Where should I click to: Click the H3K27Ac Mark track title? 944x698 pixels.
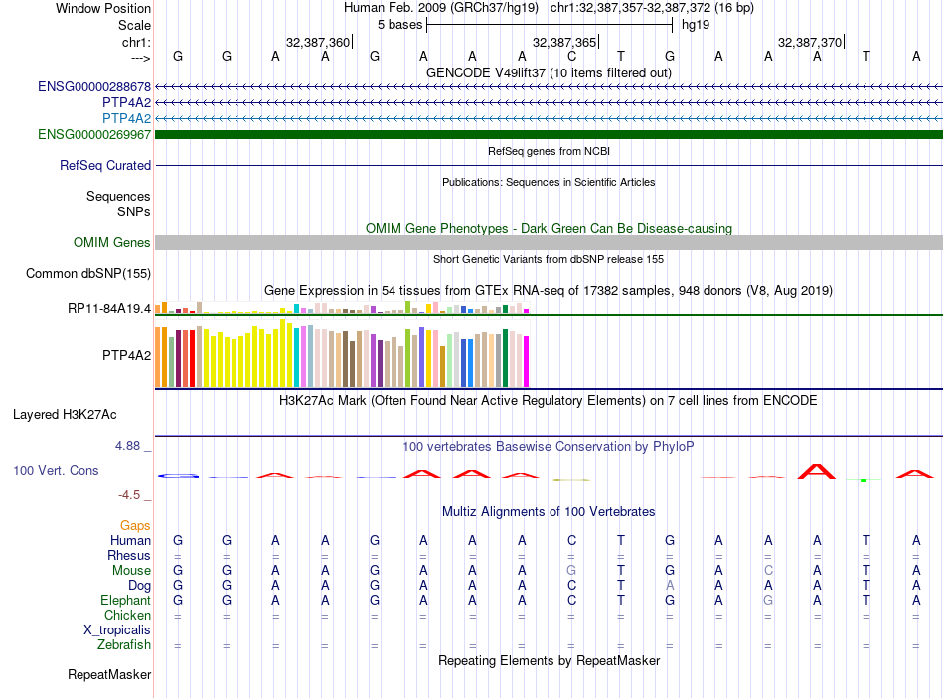(549, 401)
